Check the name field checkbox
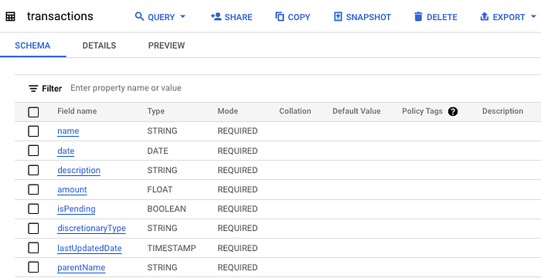541x278 pixels. coord(33,131)
